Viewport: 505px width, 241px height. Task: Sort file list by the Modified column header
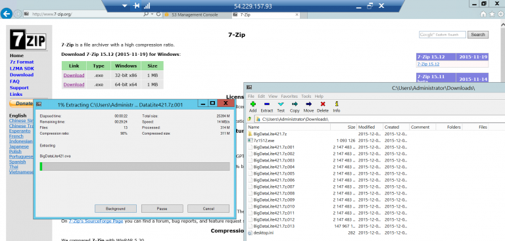tap(370, 127)
